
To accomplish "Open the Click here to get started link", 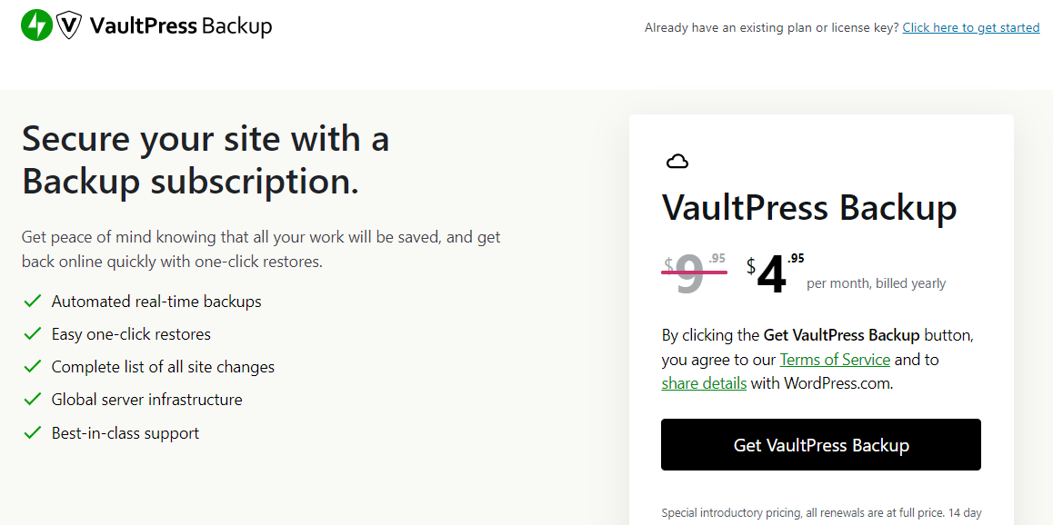I will click(970, 26).
